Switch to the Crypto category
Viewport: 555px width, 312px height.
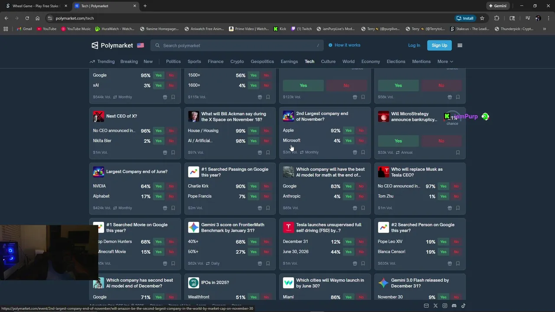pyautogui.click(x=237, y=62)
